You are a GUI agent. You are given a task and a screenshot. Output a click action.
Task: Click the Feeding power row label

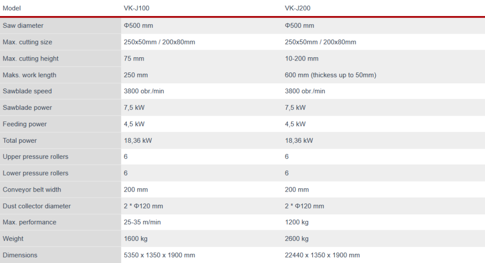[25, 124]
